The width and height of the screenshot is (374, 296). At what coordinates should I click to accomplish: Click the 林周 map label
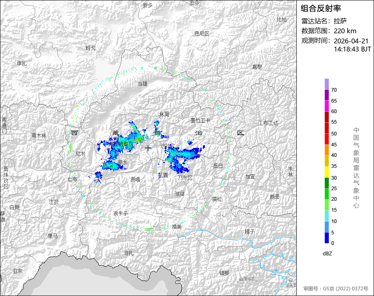164,114
